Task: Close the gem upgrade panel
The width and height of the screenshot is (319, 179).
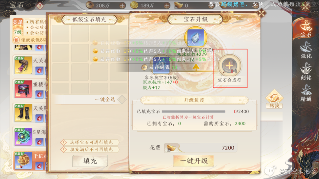Action: pyautogui.click(x=261, y=13)
